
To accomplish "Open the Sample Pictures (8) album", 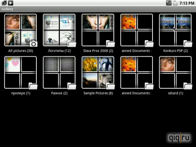I will coord(98,73).
